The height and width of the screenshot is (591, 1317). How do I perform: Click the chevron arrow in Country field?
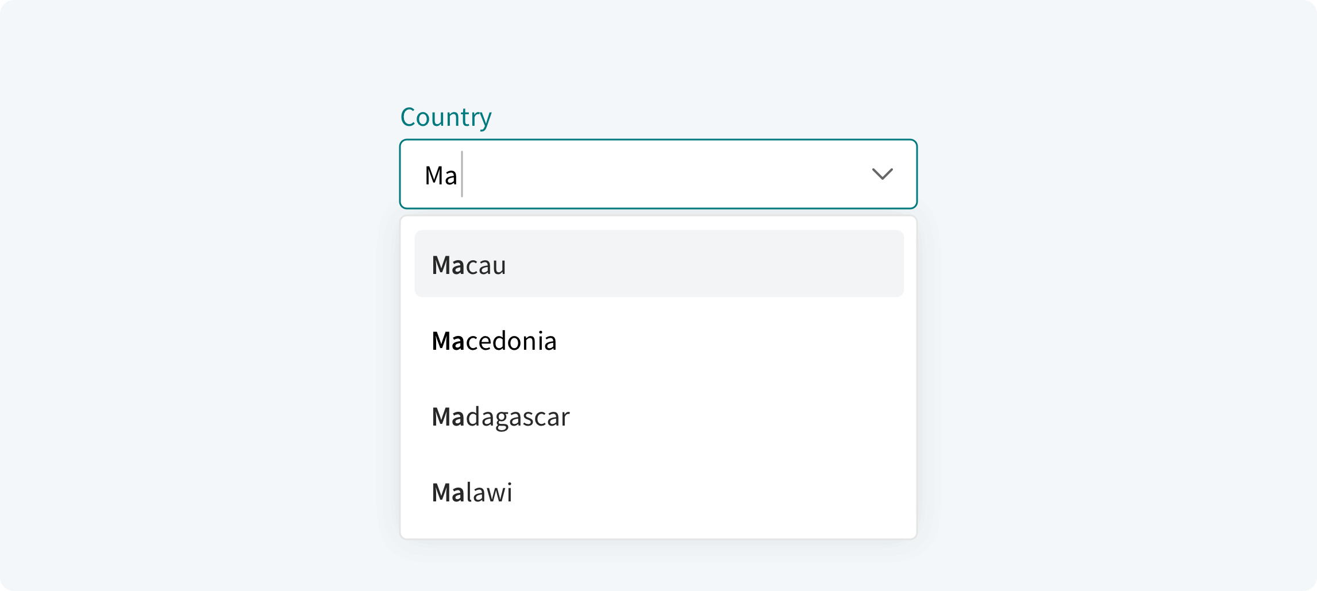pyautogui.click(x=882, y=174)
